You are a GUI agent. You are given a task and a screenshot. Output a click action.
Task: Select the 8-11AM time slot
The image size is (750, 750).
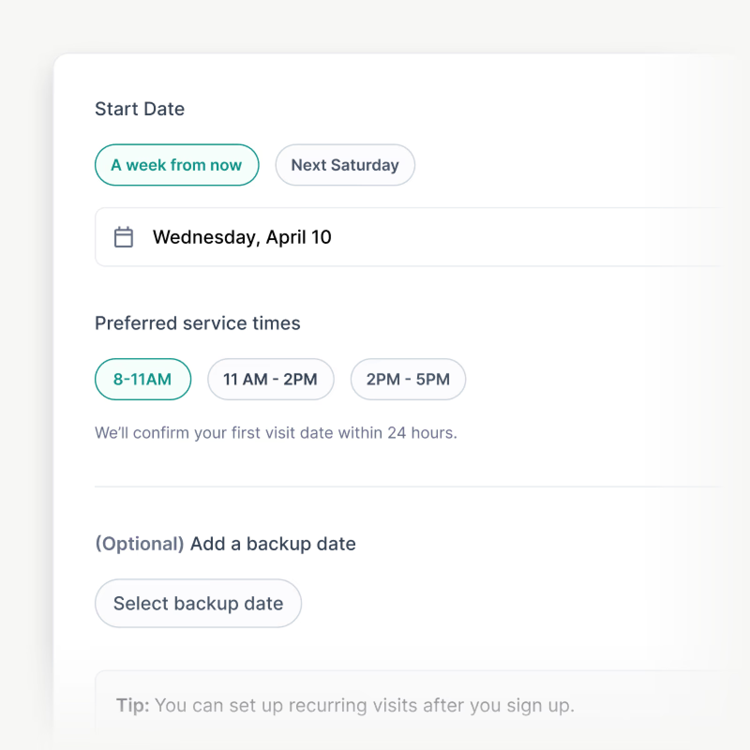[142, 379]
